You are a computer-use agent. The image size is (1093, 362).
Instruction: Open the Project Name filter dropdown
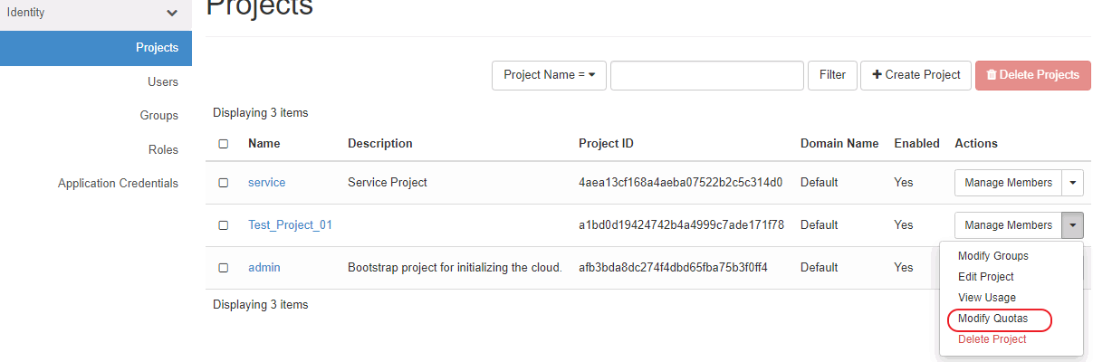pyautogui.click(x=548, y=75)
